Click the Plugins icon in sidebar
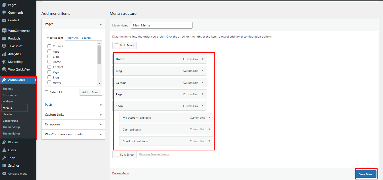The width and height of the screenshot is (383, 180). pos(4,142)
